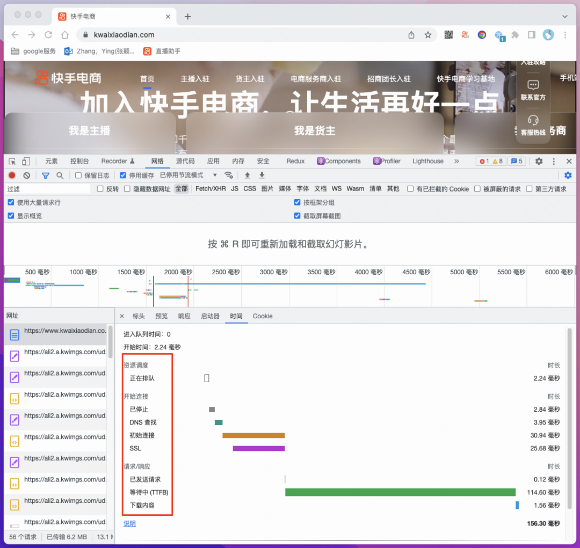Uncheck 显示概览 checkbox
580x548 pixels.
click(11, 216)
